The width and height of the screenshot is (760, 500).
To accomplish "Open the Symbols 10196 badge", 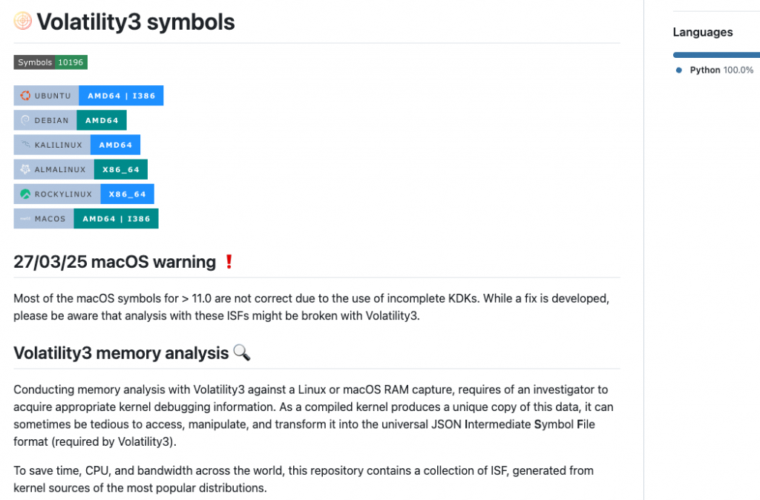I will coord(50,62).
